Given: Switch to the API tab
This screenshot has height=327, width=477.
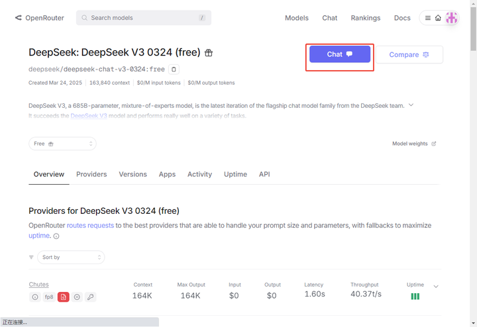Looking at the screenshot, I should pos(264,175).
